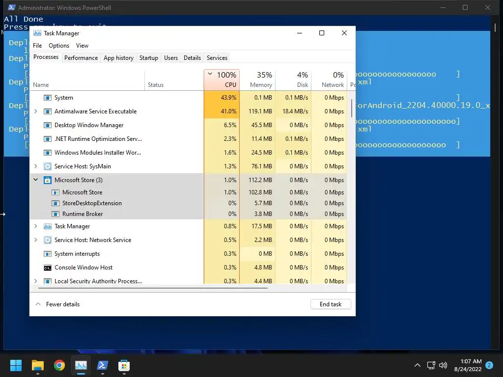The height and width of the screenshot is (377, 503).
Task: Click the Desktop Window Manager icon
Action: pyautogui.click(x=48, y=125)
